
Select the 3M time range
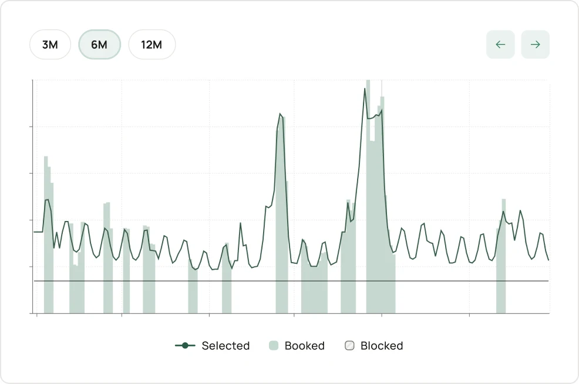tap(50, 45)
